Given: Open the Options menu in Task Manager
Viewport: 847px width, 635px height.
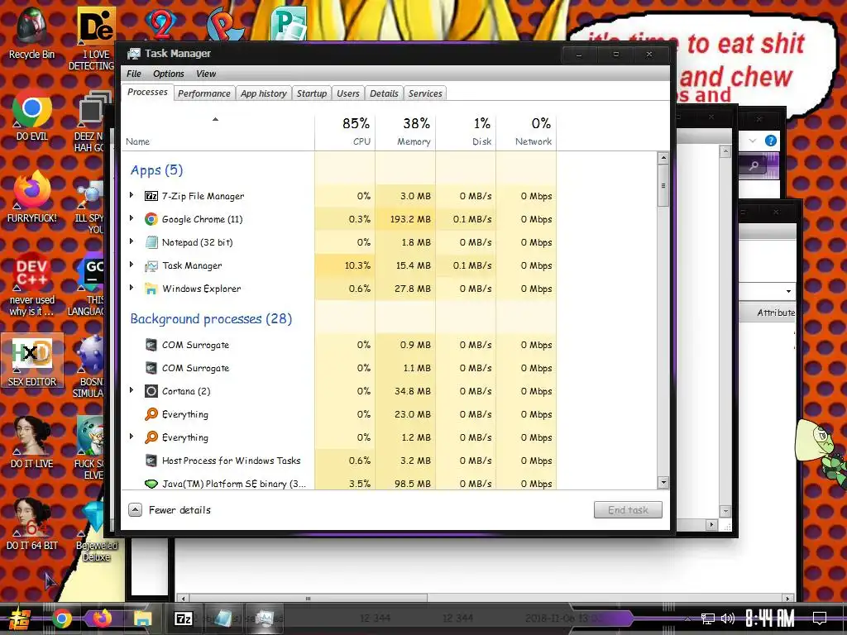Looking at the screenshot, I should (169, 74).
